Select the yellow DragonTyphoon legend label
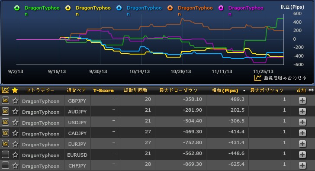The width and height of the screenshot is (315, 171). (x=93, y=11)
